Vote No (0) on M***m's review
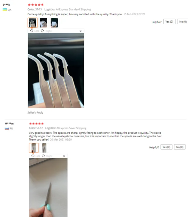 (x=180, y=147)
